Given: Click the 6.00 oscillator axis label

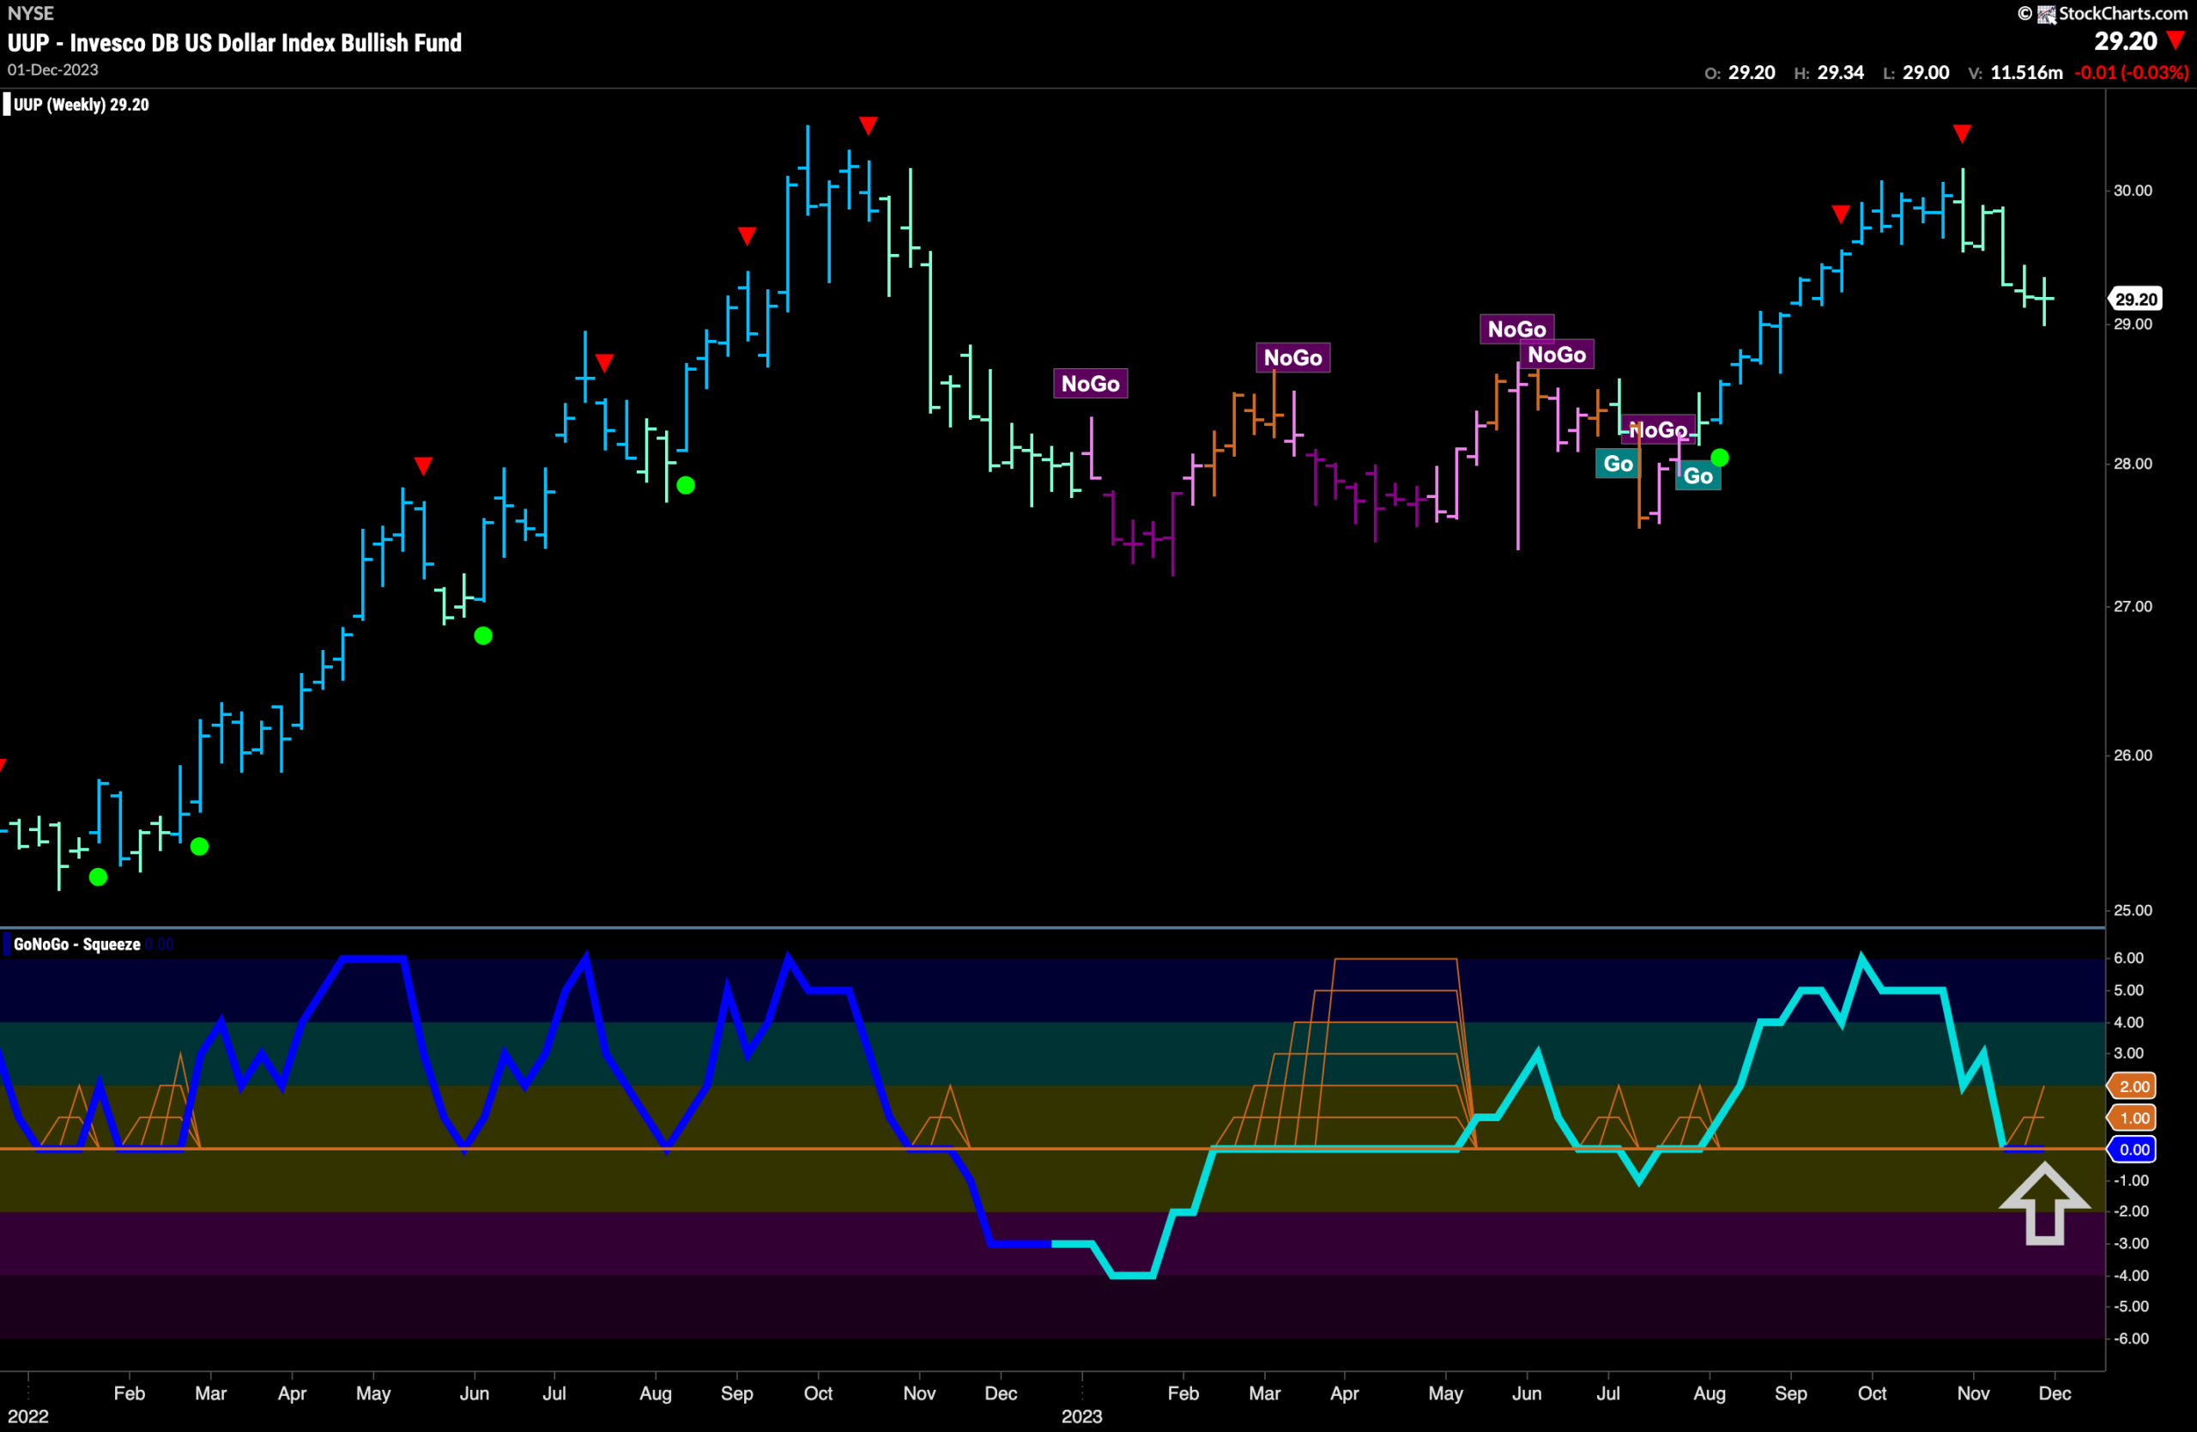Looking at the screenshot, I should 2128,958.
